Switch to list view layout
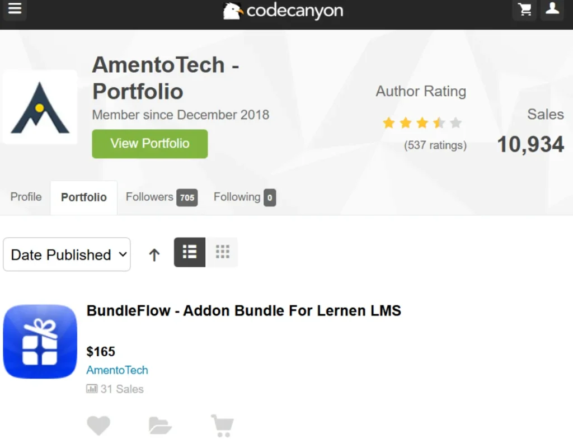573x444 pixels. coord(189,252)
